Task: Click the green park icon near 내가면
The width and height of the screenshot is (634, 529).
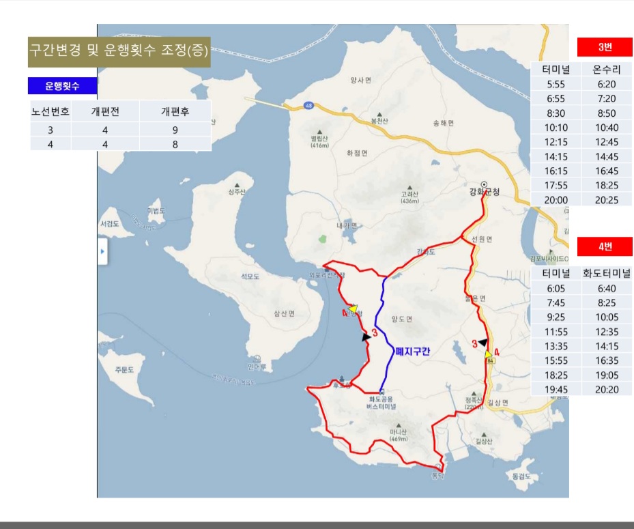Action: click(x=322, y=239)
